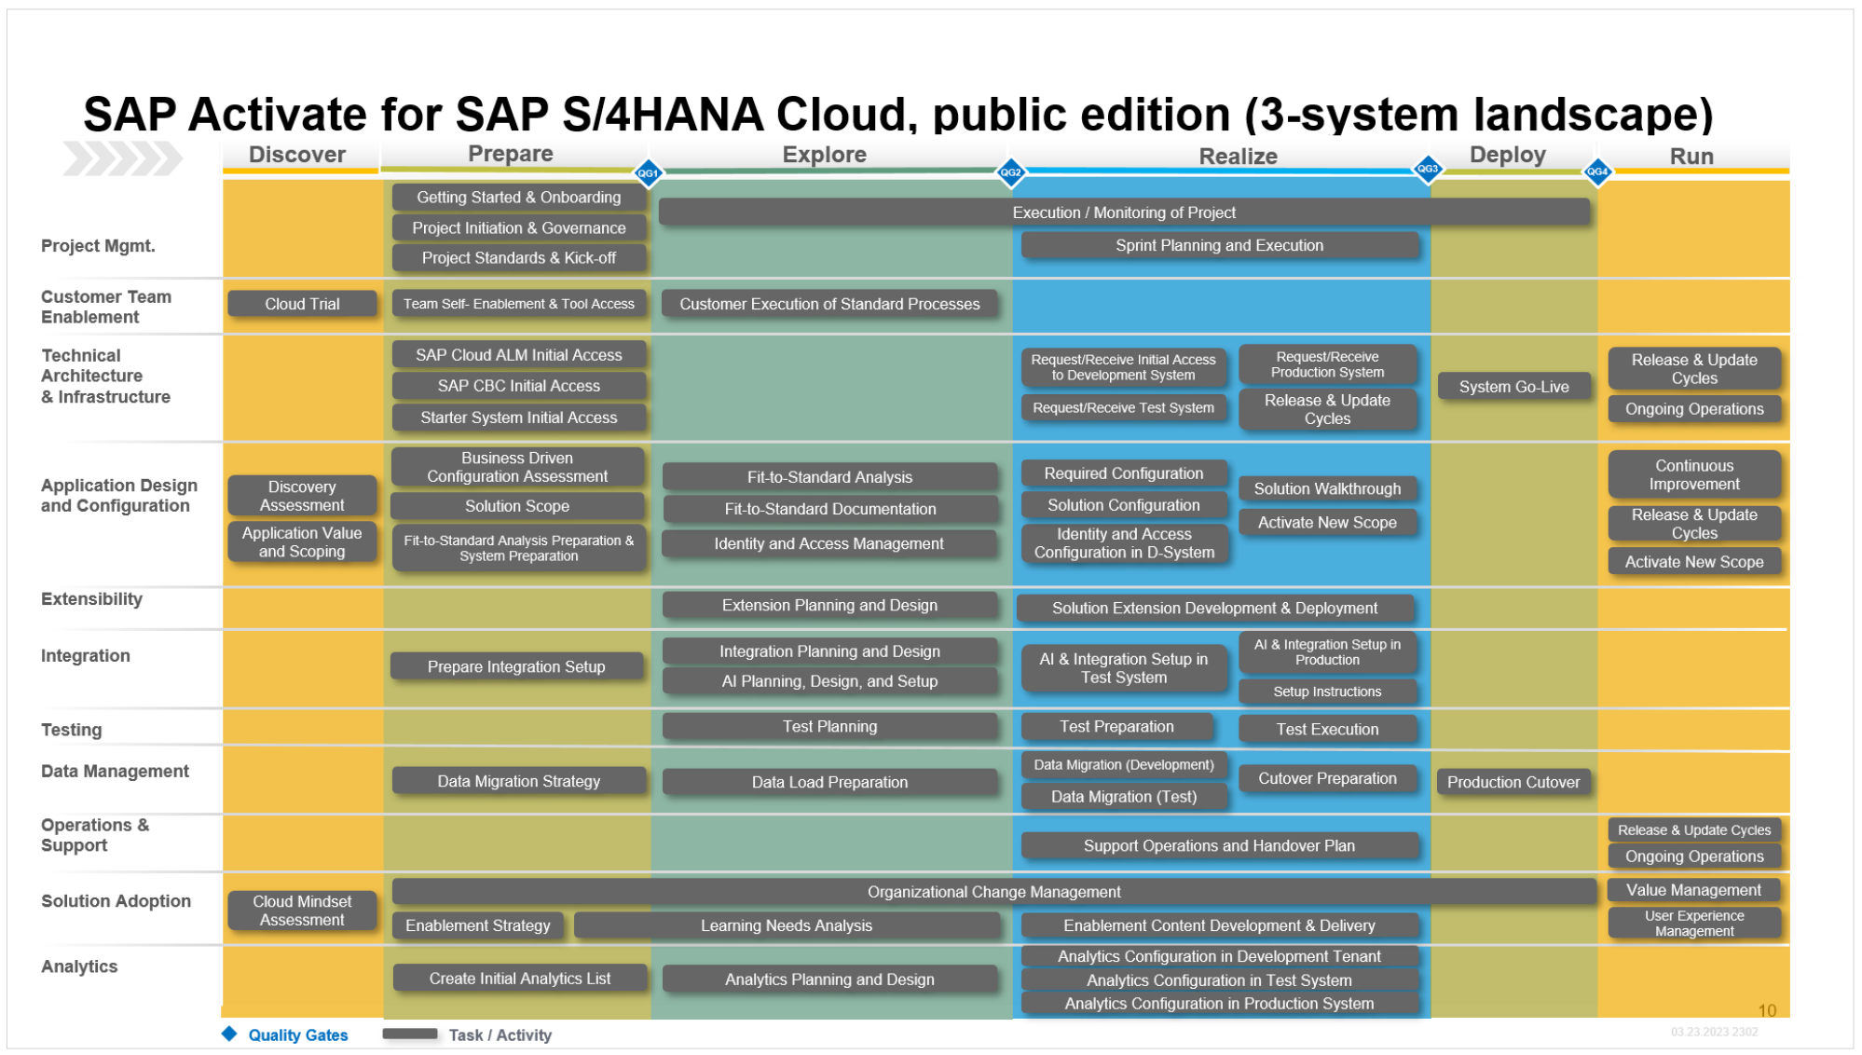Click the Cloud Mindset Assessment task
1862x1055 pixels.
pos(302,911)
